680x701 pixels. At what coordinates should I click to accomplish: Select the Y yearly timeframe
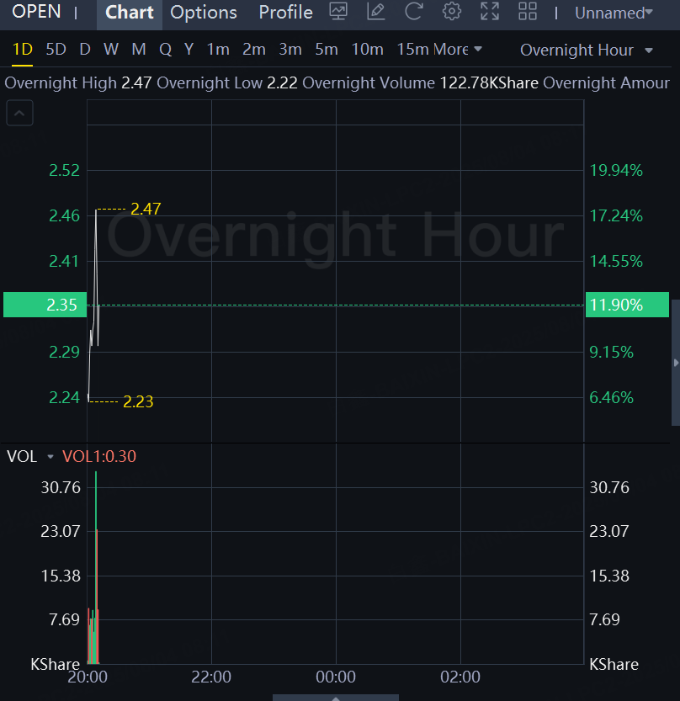(189, 49)
